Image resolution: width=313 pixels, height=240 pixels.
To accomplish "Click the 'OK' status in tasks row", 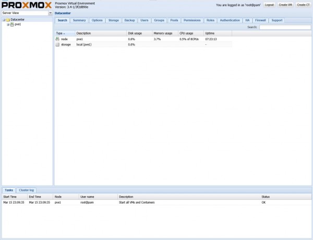I will tap(263, 202).
